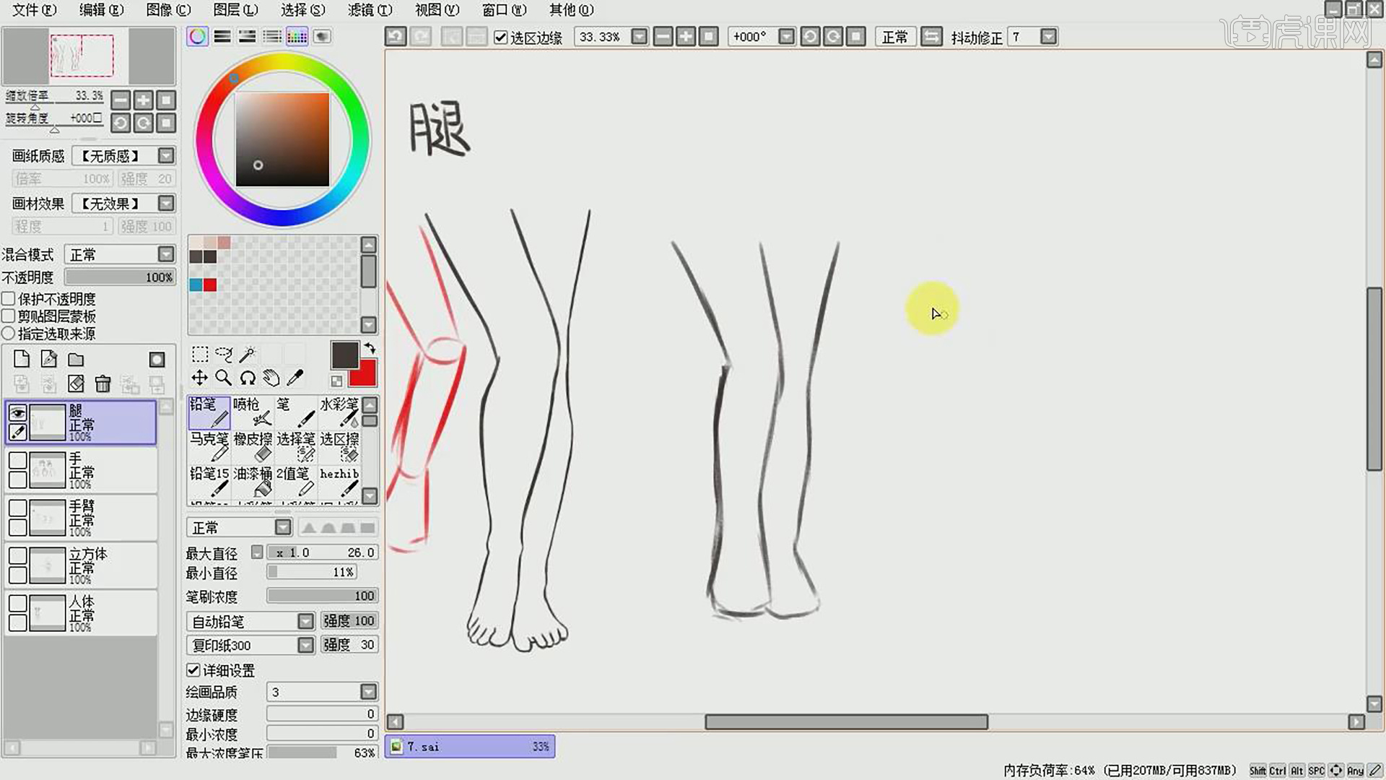Viewport: 1386px width, 780px height.
Task: Open the 图层 menu
Action: (x=235, y=10)
